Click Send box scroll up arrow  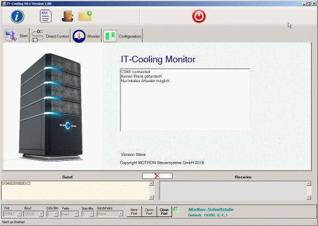(151, 184)
